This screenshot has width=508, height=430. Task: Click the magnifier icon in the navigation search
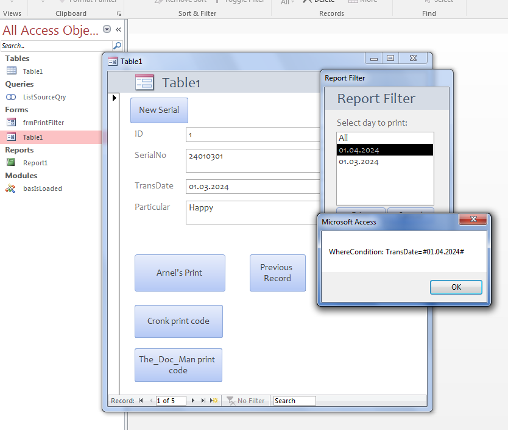tap(118, 46)
